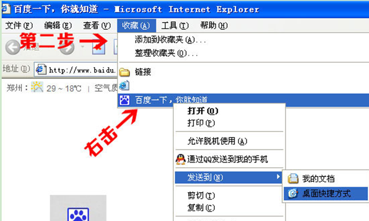The height and width of the screenshot is (221, 369).
Task: Click the page icon in address bar
Action: pos(41,69)
